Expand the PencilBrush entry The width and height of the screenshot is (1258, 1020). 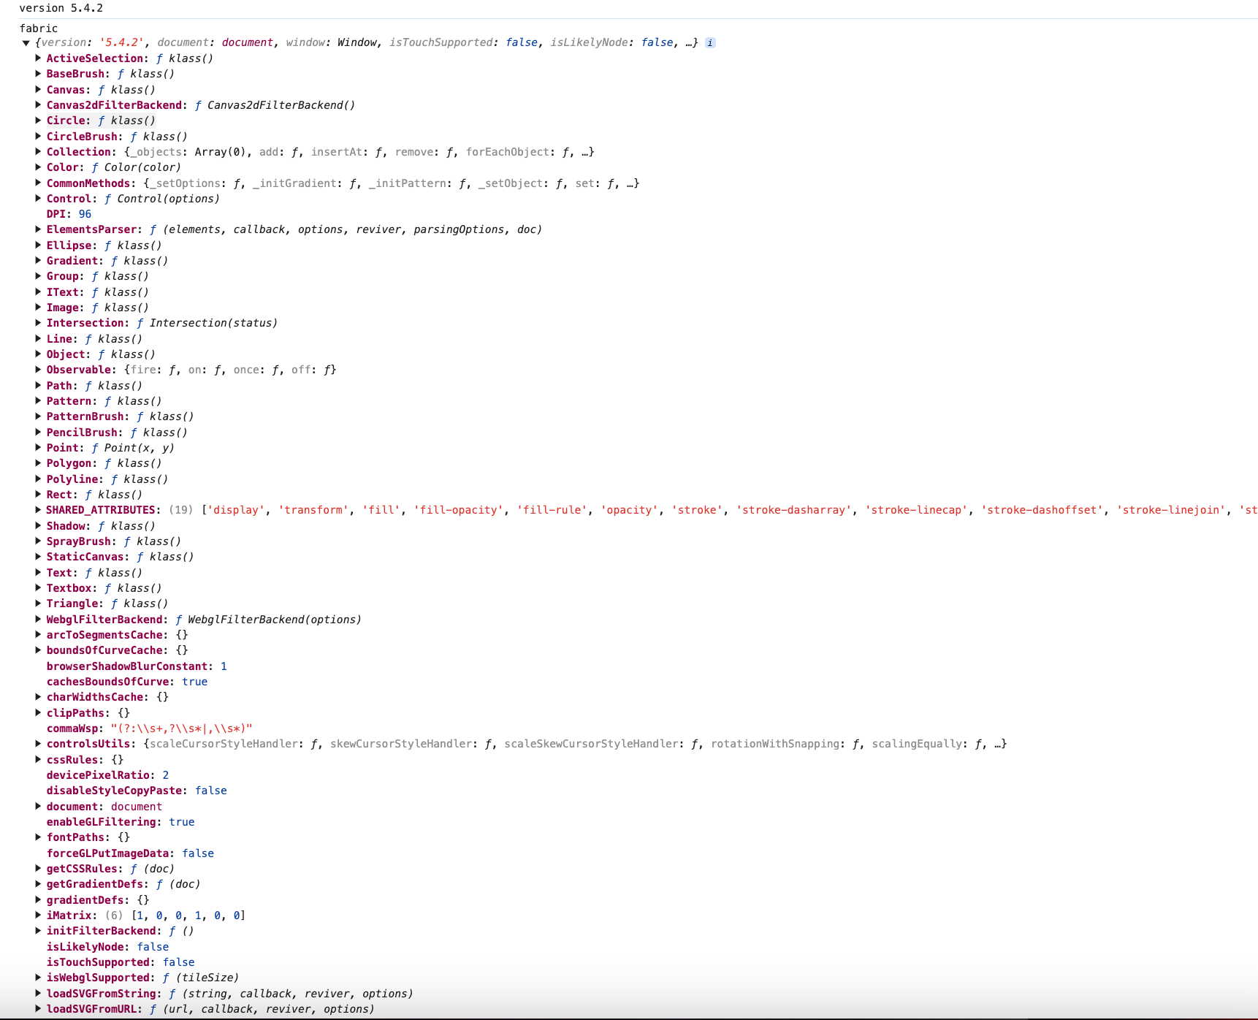tap(38, 432)
